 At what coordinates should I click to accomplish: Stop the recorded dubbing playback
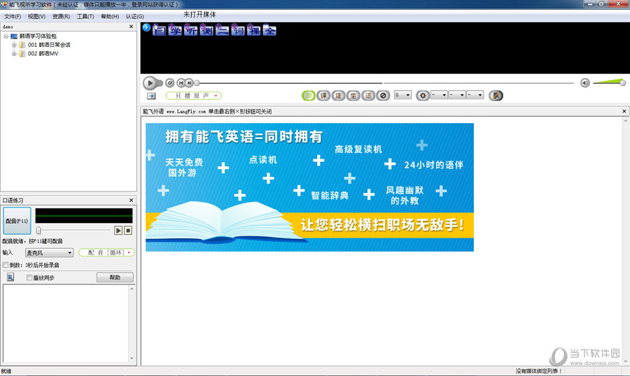128,231
